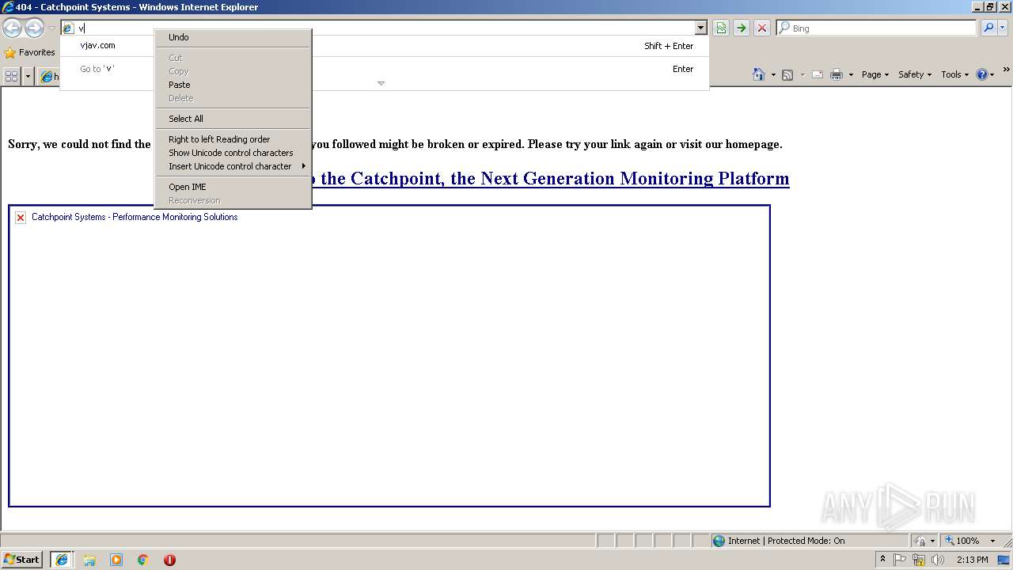
Task: Click the magnifier Search button
Action: [988, 28]
